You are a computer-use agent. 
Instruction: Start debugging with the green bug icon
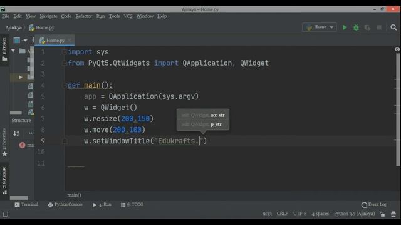[356, 27]
